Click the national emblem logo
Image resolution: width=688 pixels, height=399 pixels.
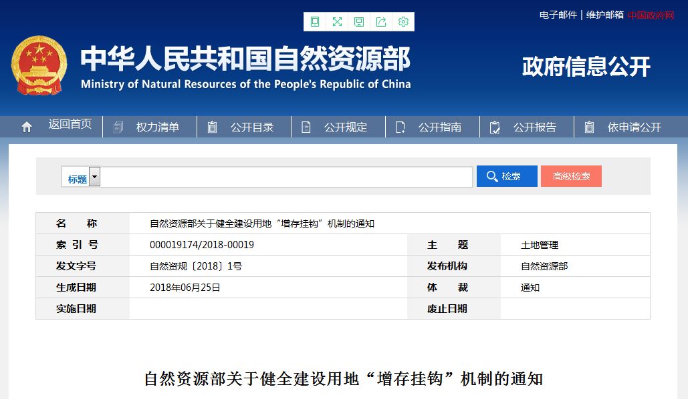pos(39,67)
